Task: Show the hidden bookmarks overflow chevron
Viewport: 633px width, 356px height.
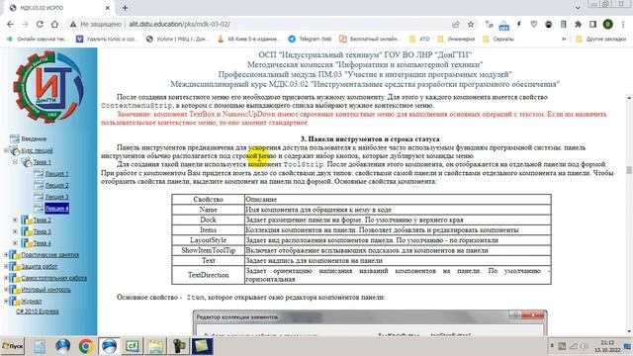Action: [564, 40]
